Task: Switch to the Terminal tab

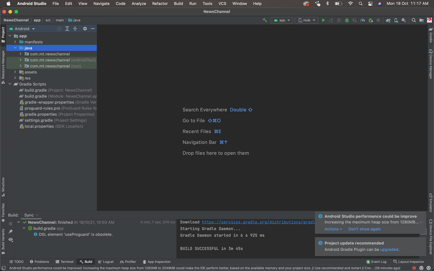Action: click(65, 262)
